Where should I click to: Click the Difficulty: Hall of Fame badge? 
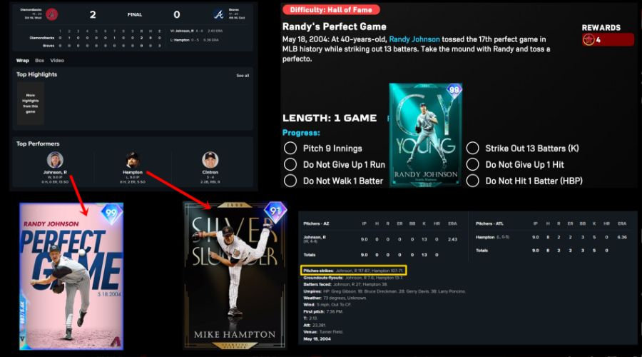tap(330, 10)
